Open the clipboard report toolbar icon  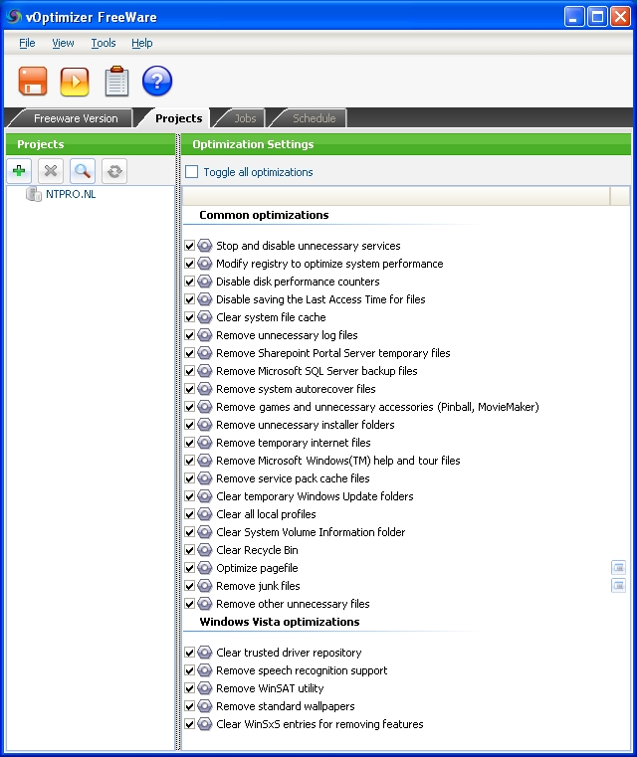coord(116,82)
